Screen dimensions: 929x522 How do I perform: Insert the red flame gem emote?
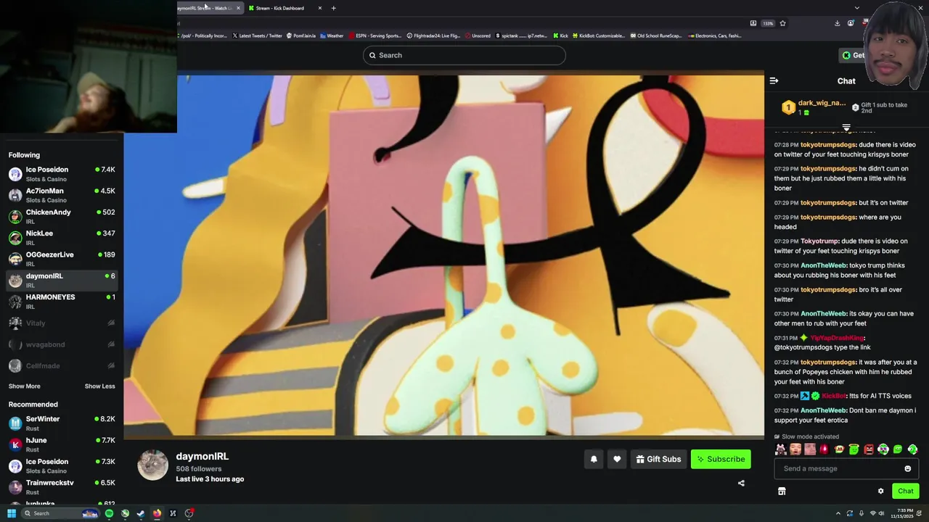824,449
